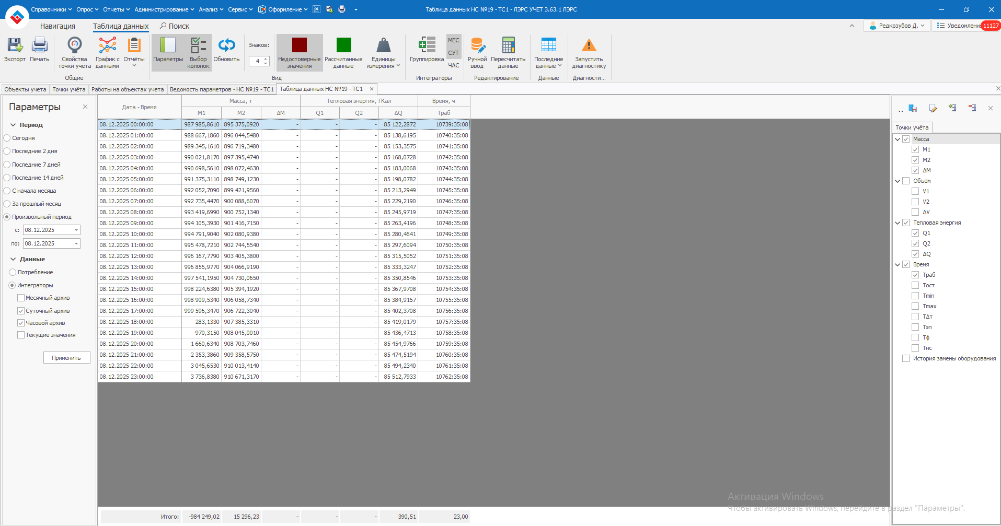The image size is (1001, 526).
Task: Click the Print (Печать) icon
Action: pyautogui.click(x=39, y=46)
